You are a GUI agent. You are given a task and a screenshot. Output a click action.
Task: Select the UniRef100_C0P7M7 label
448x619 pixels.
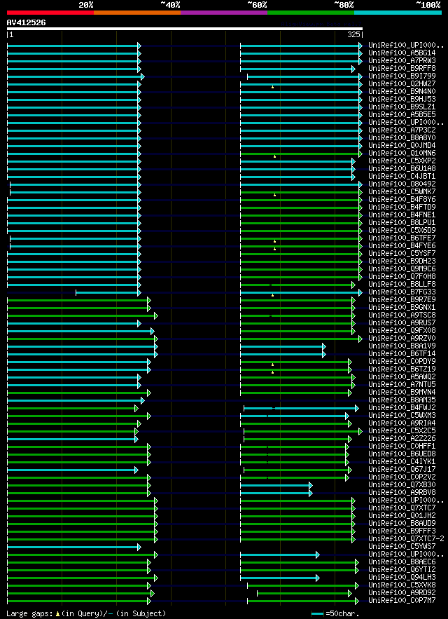pos(402,601)
